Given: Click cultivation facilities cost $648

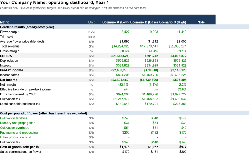Looking at the screenshot, I should (155, 118).
